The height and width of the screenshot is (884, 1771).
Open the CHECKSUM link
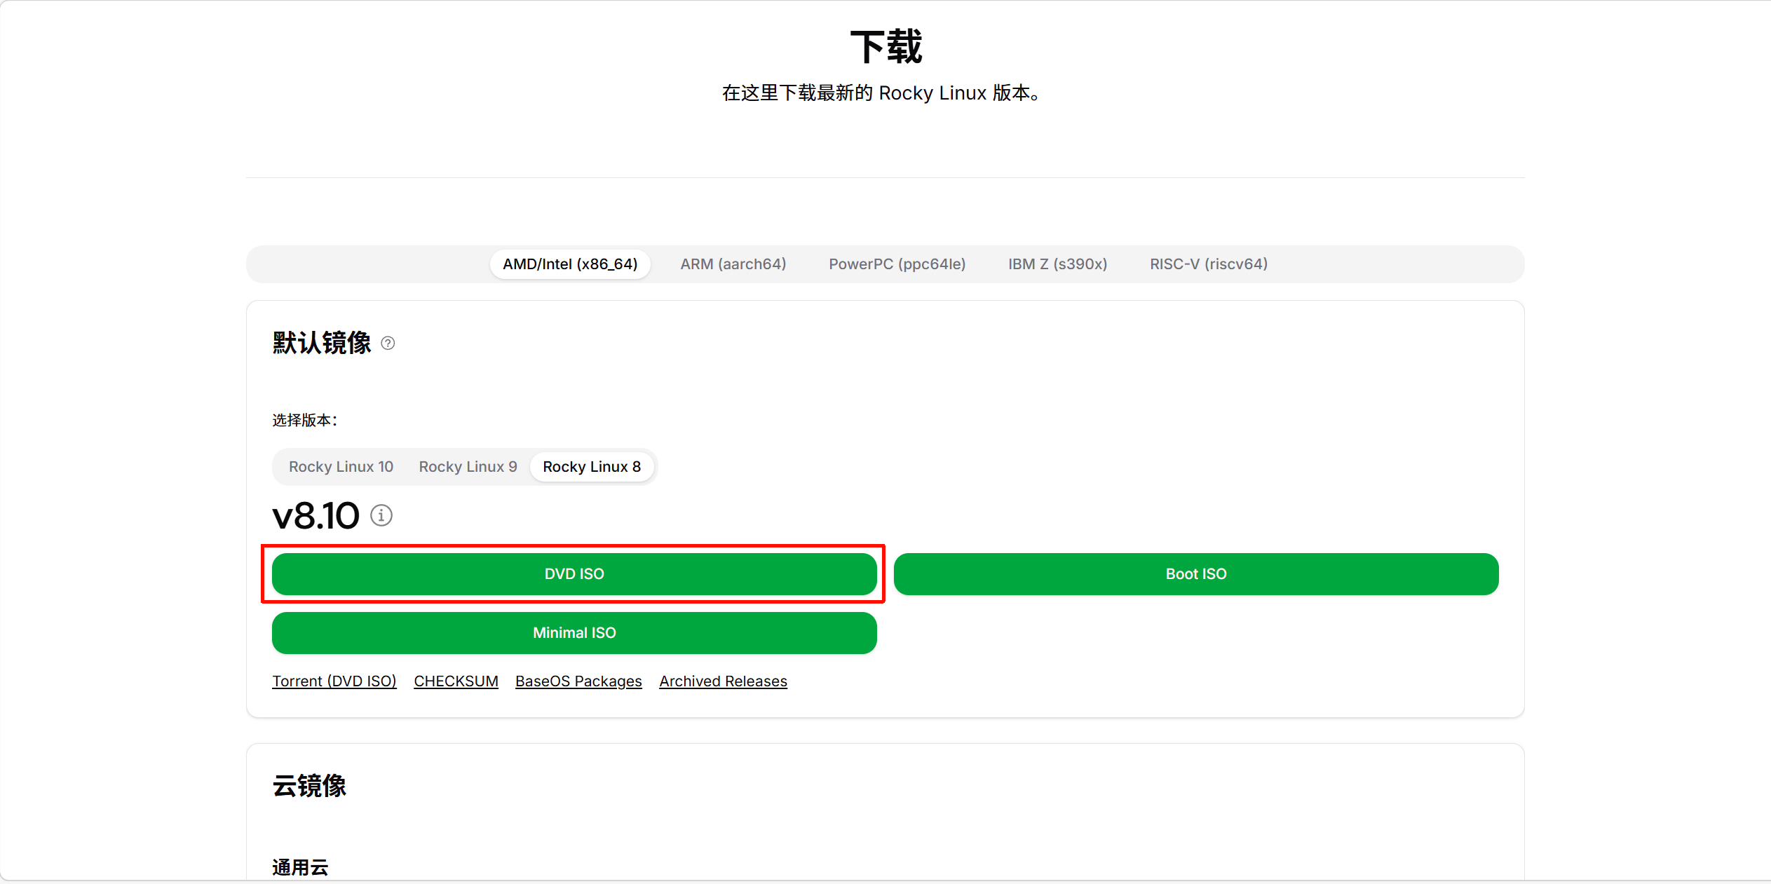[x=456, y=681]
